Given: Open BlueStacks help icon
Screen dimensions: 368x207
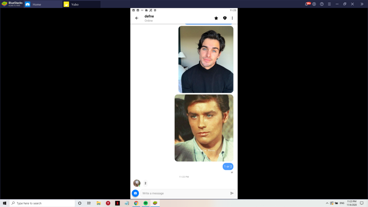Looking at the screenshot, I should click(322, 4).
